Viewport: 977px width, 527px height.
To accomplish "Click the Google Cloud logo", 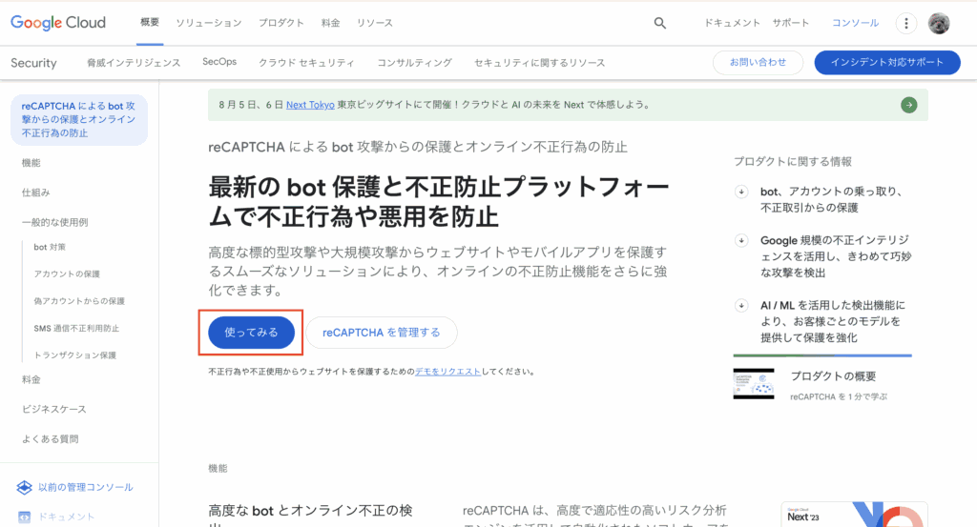I will (58, 23).
